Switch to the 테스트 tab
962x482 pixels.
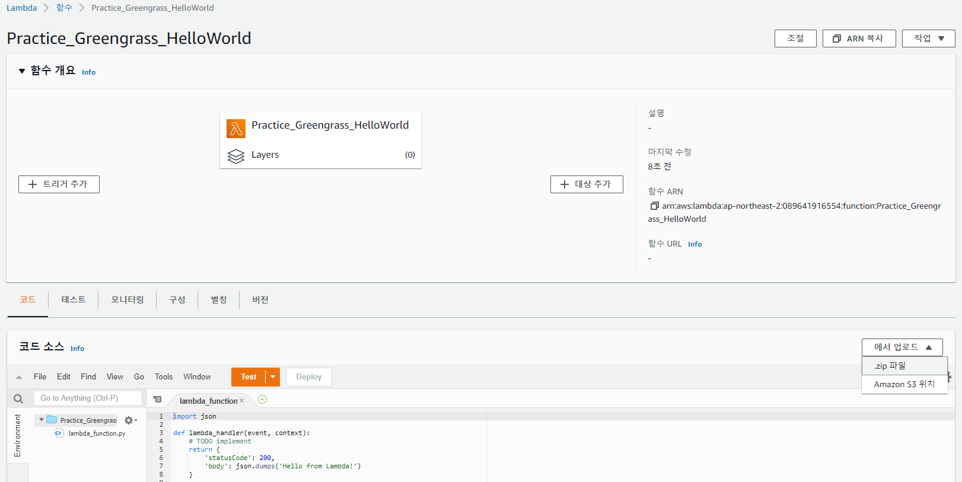point(74,300)
